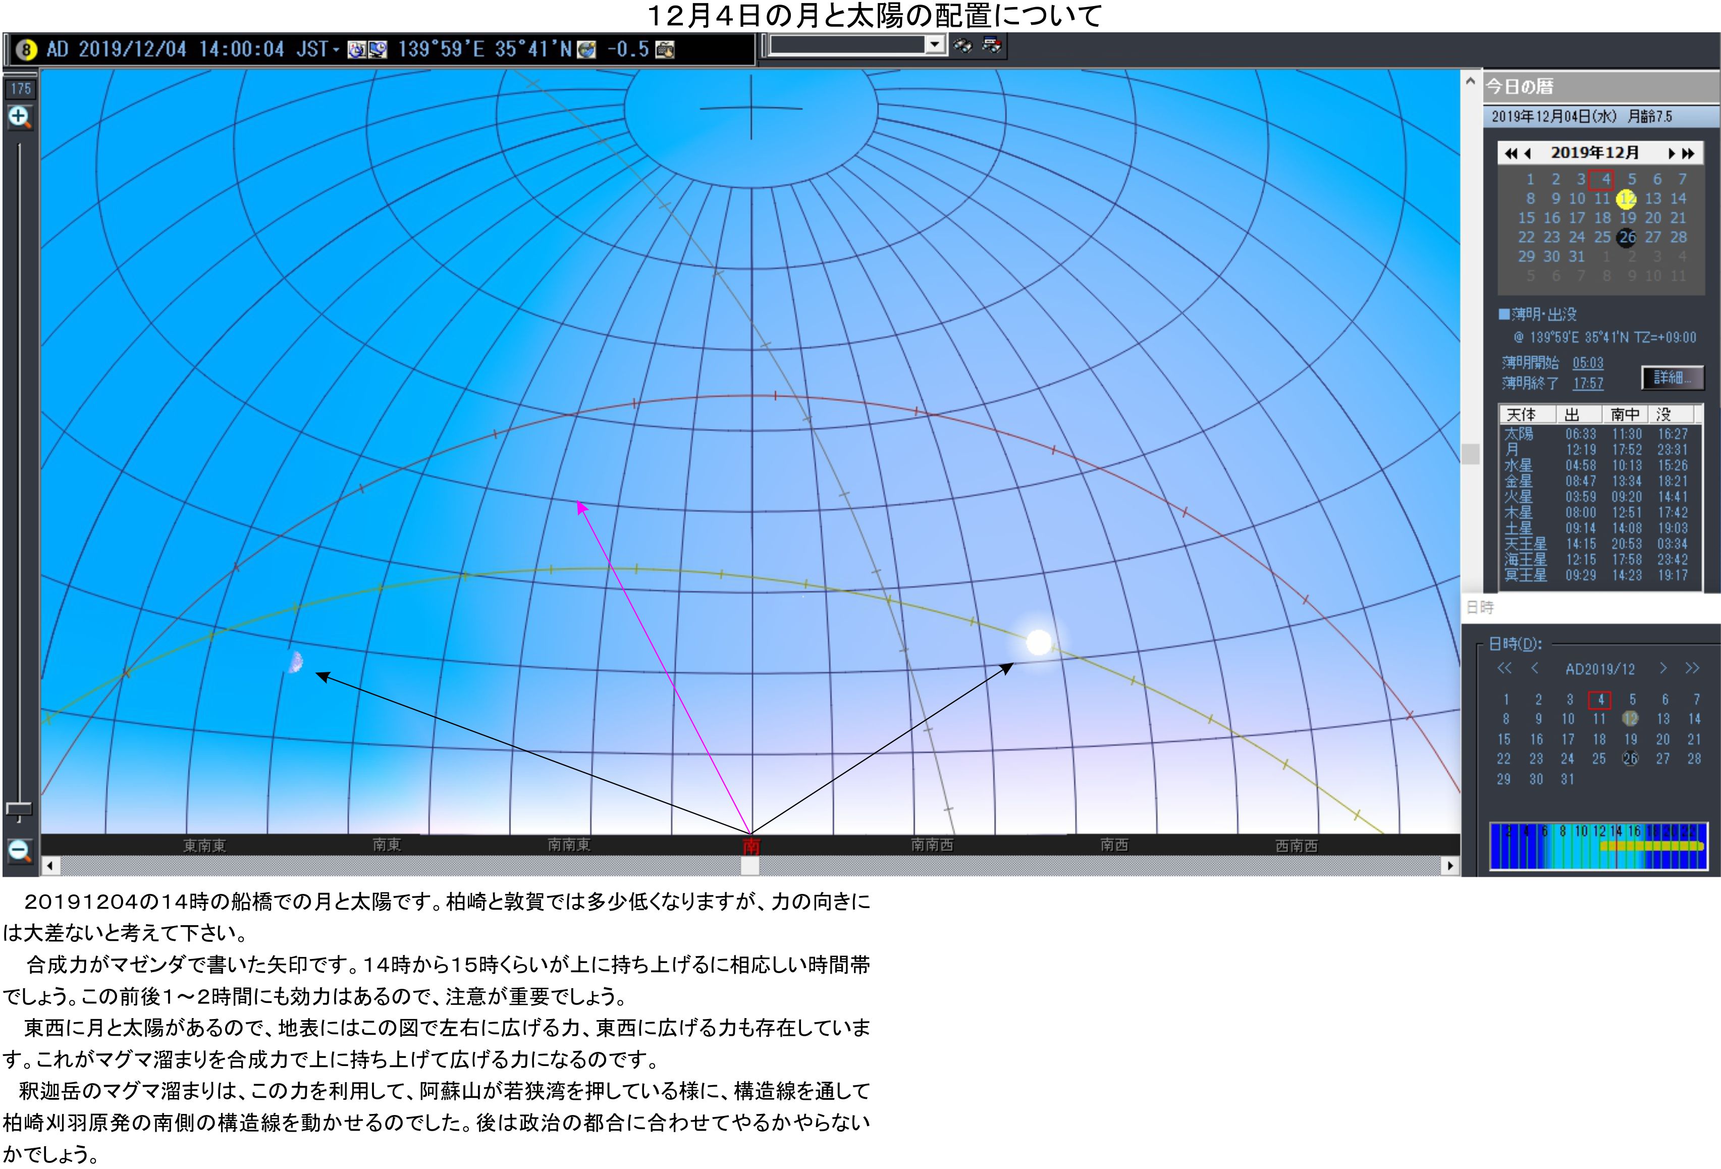This screenshot has width=1721, height=1169.
Task: Click the zoom-in magnifier icon
Action: coord(19,117)
